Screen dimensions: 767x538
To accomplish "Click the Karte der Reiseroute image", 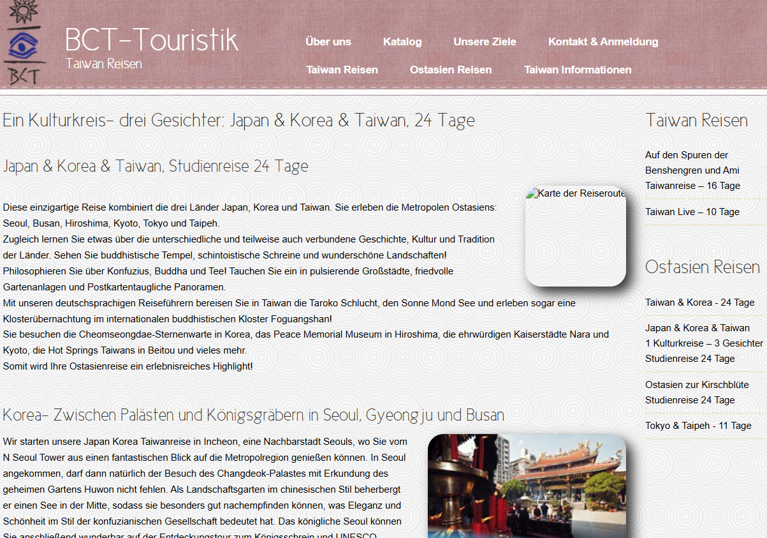I will [575, 236].
